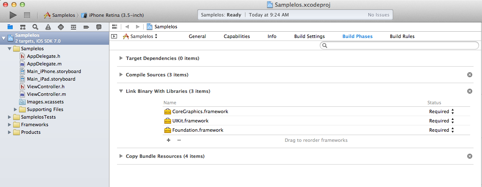Expand the SampleIosTests group
This screenshot has width=482, height=187.
(10, 117)
